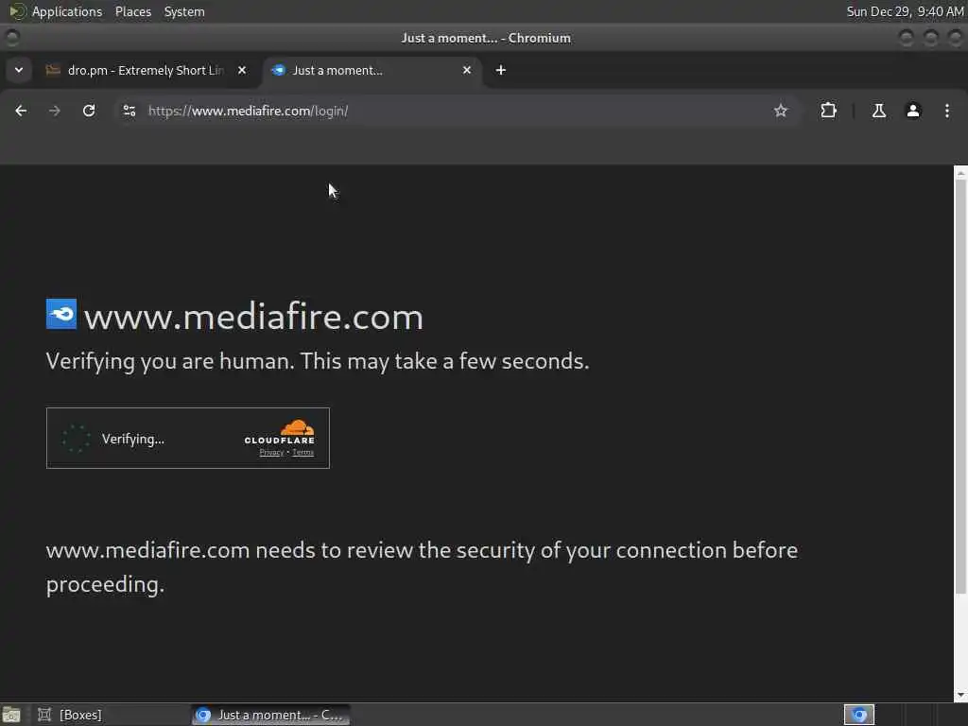
Task: Open the Chromium three-dot menu
Action: click(947, 111)
